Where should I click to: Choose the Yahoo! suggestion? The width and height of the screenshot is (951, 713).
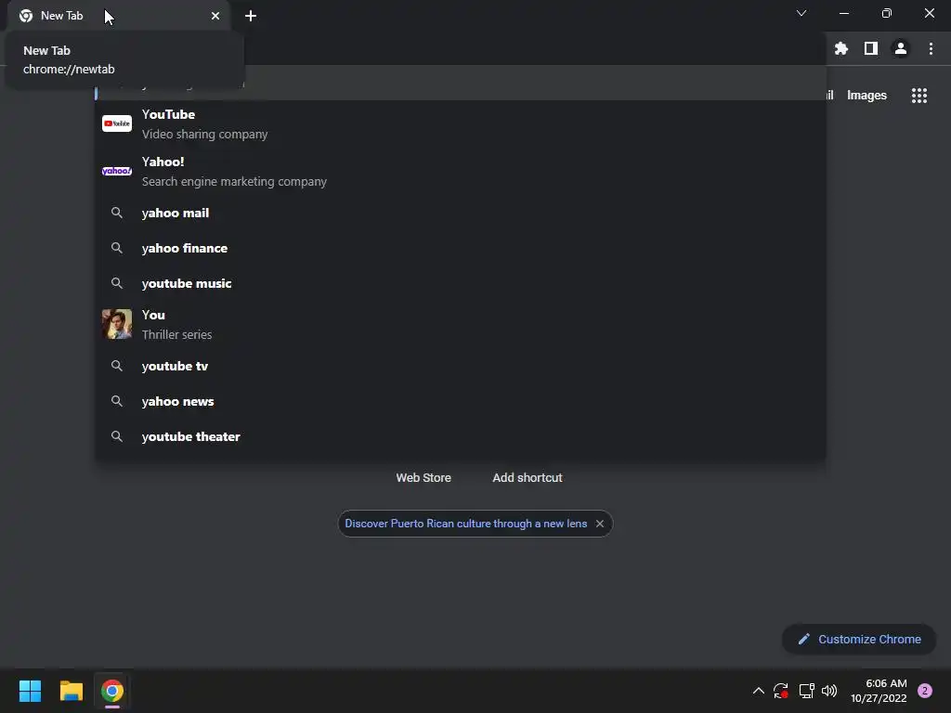[460, 171]
